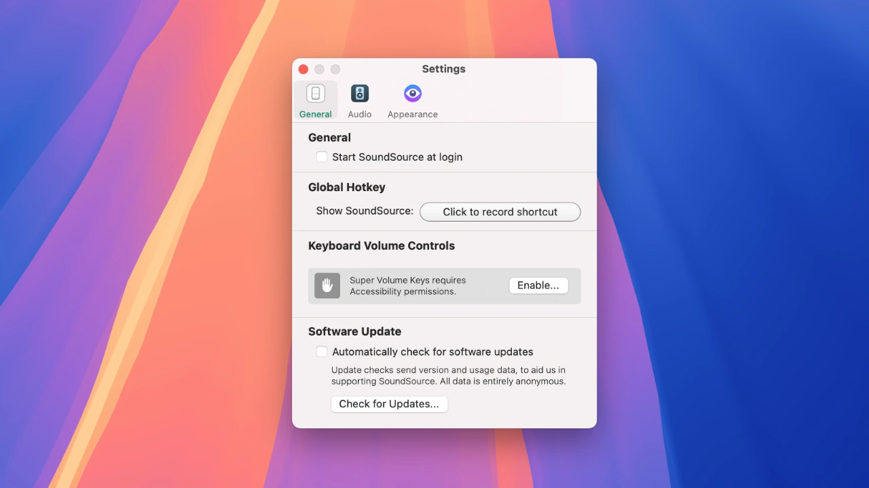
Task: Click the hand icon beside Super Volume Keys
Action: click(327, 285)
